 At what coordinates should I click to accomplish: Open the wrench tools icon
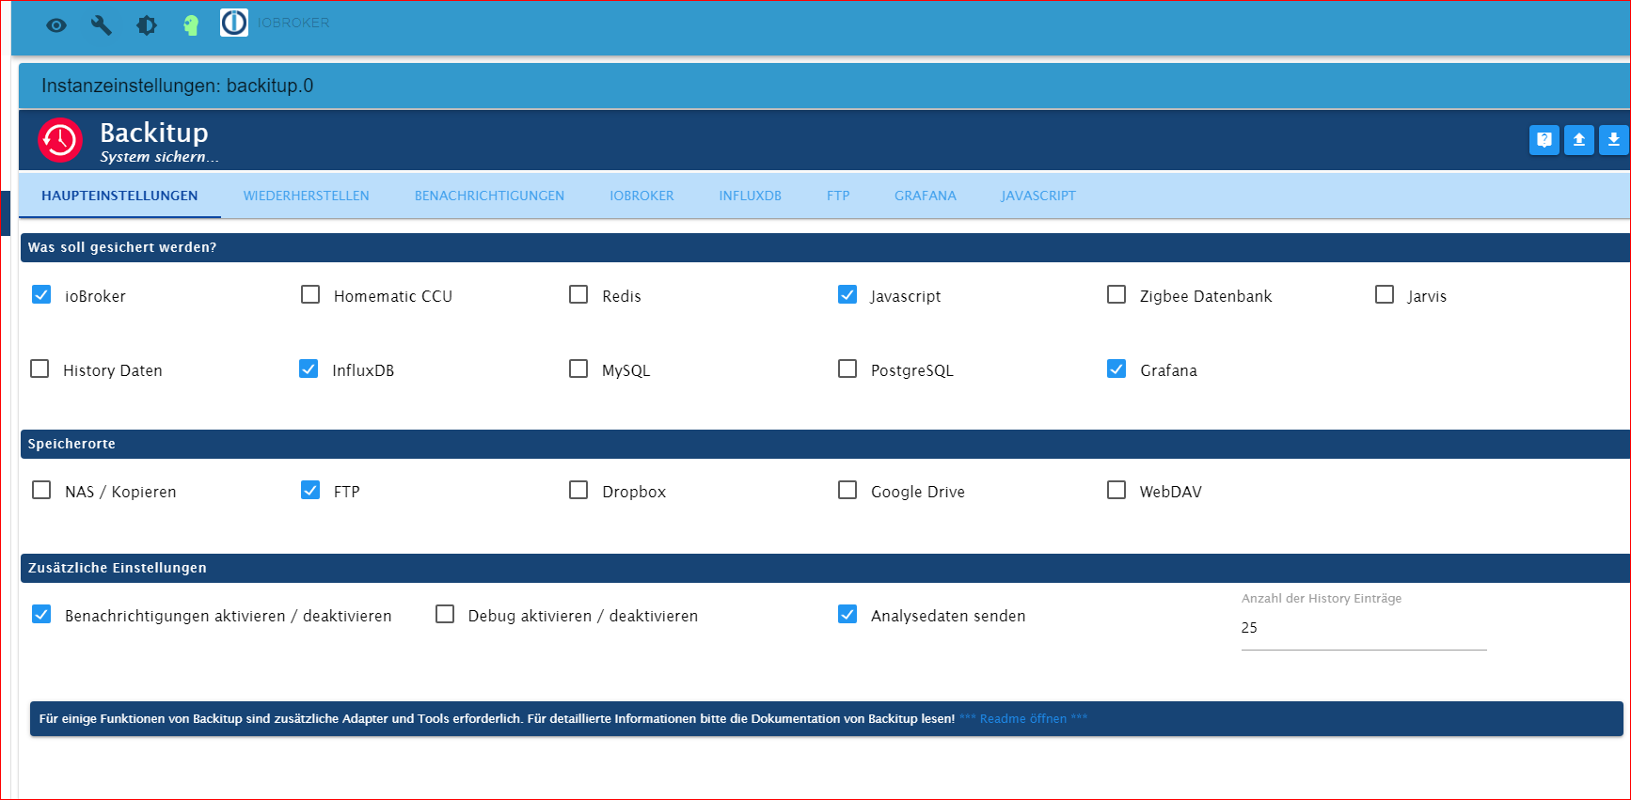[x=101, y=25]
